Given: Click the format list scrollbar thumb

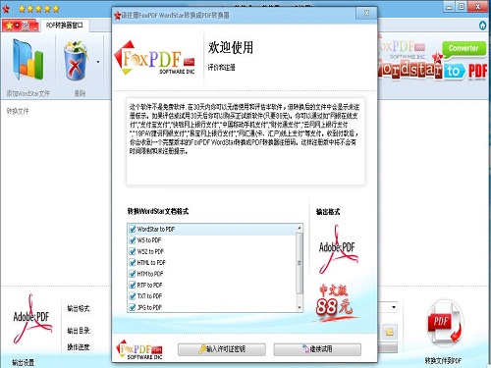Looking at the screenshot, I should pyautogui.click(x=300, y=263).
